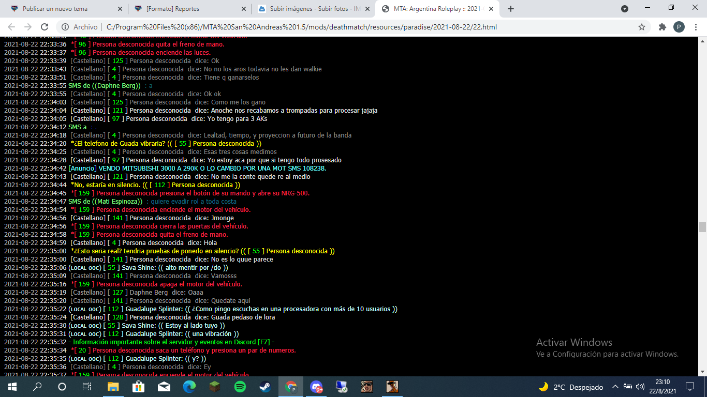Image resolution: width=707 pixels, height=397 pixels.
Task: Click the scrollbar up arrow
Action: click(x=702, y=40)
